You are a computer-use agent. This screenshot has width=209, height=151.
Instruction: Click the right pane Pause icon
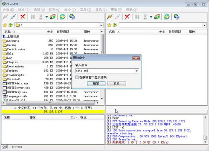(x=137, y=17)
